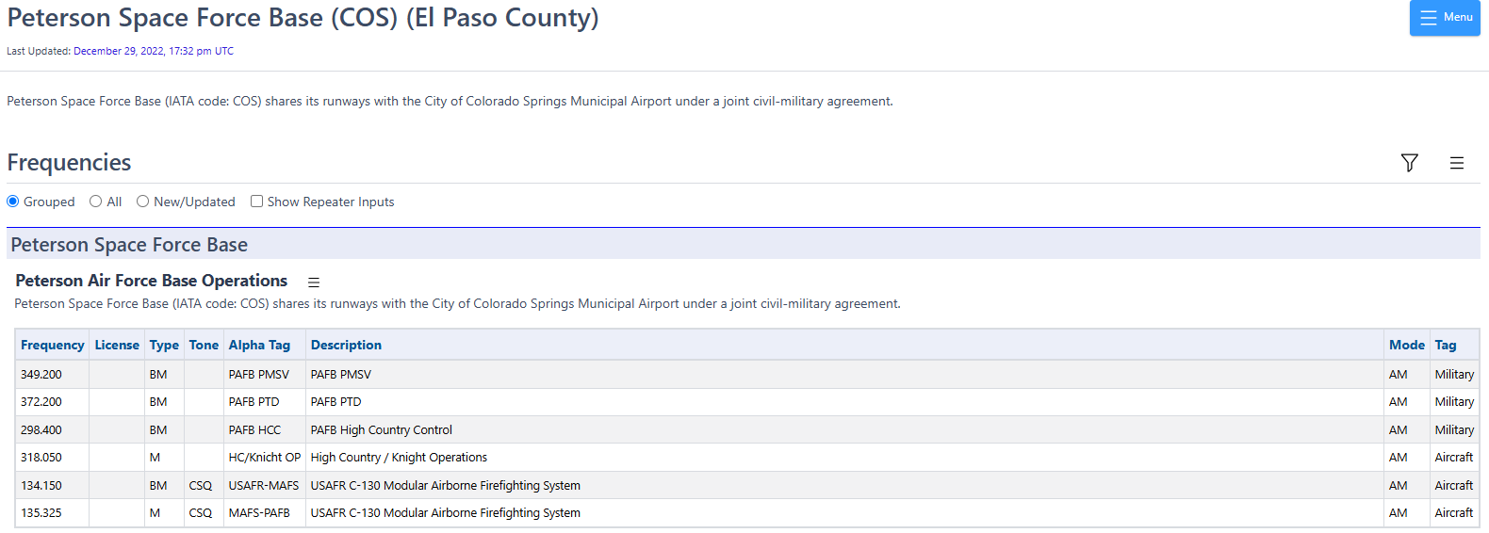Sort table by Alpha Tag column
This screenshot has height=533, width=1489.
coord(259,345)
